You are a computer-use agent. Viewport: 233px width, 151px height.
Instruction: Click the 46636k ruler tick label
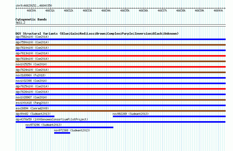pyautogui.click(x=143, y=10)
